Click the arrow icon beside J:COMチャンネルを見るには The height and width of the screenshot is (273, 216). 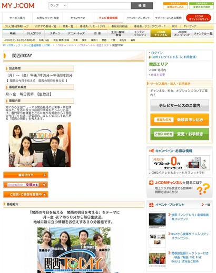pos(151,183)
